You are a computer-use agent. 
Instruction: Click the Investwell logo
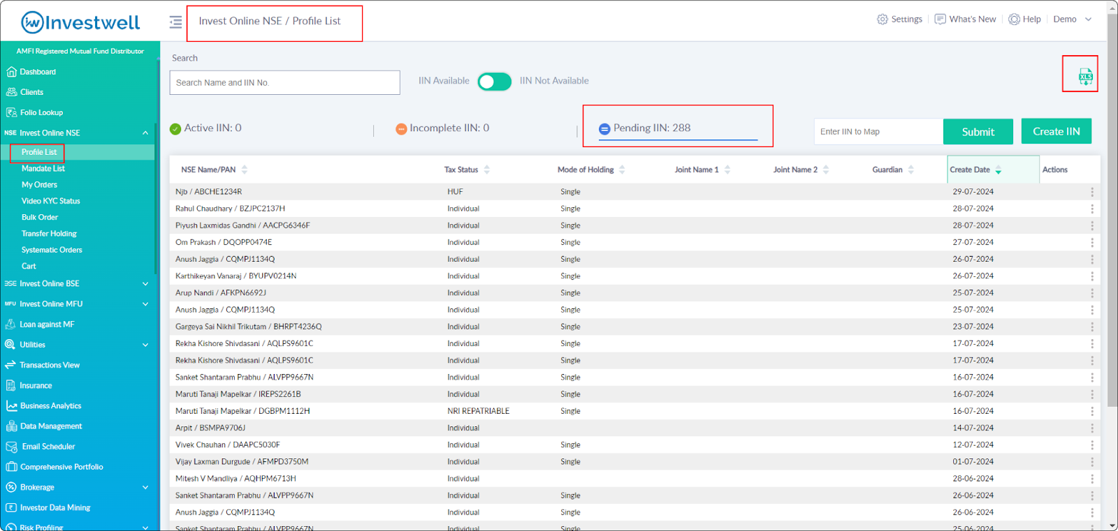(80, 22)
